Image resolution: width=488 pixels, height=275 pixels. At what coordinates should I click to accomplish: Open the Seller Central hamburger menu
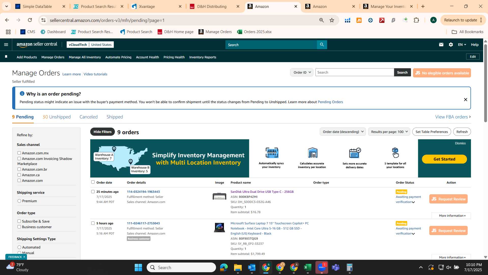point(6,45)
